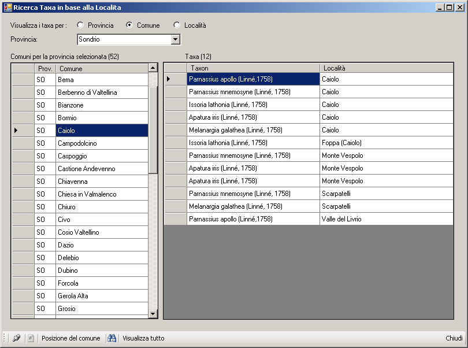Click the highlighted Caiolo comune cell
468x348 pixels.
coord(102,131)
